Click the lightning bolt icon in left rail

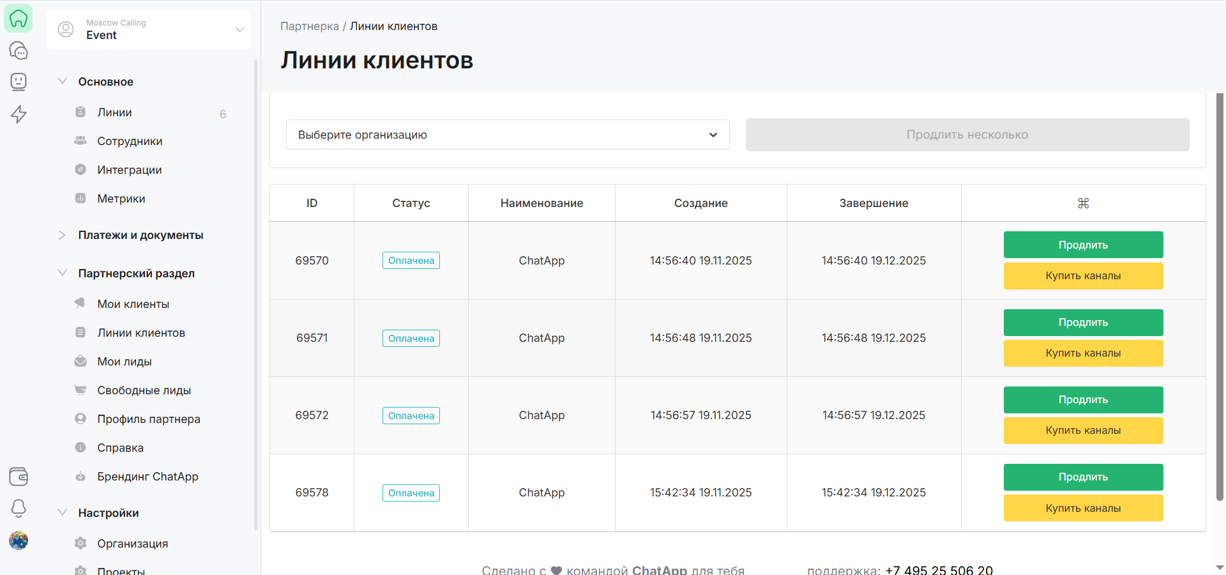(x=19, y=114)
